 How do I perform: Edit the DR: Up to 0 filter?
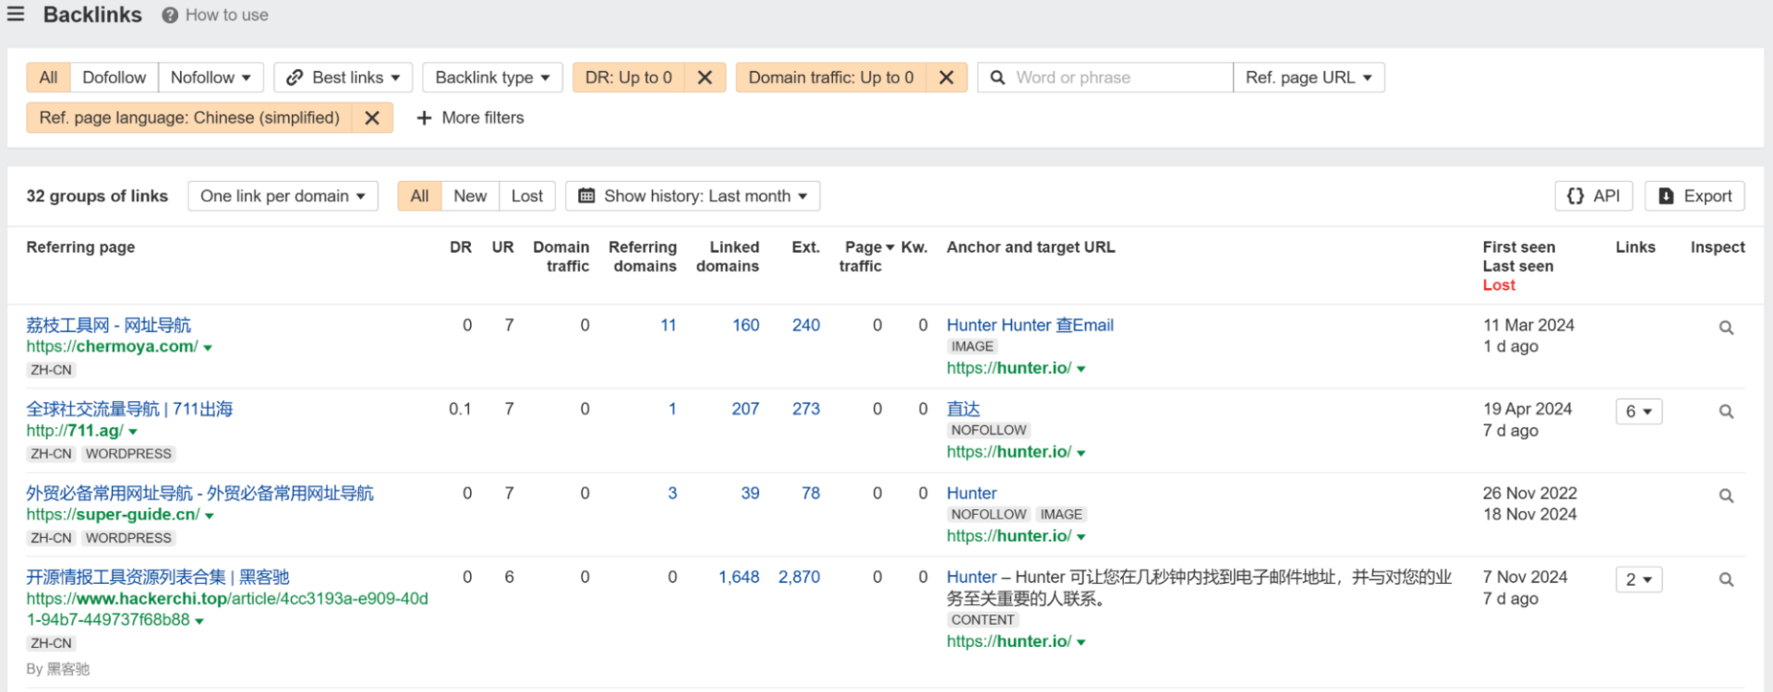tap(629, 78)
